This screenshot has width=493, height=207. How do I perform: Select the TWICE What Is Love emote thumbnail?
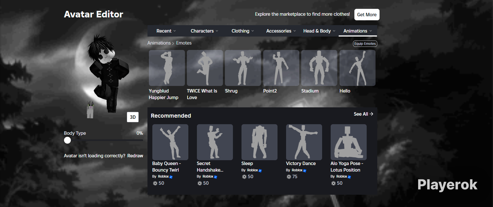click(205, 68)
